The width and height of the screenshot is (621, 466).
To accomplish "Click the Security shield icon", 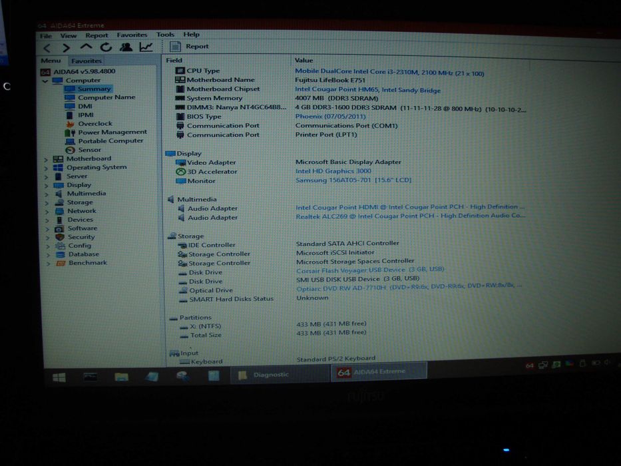I will [60, 238].
